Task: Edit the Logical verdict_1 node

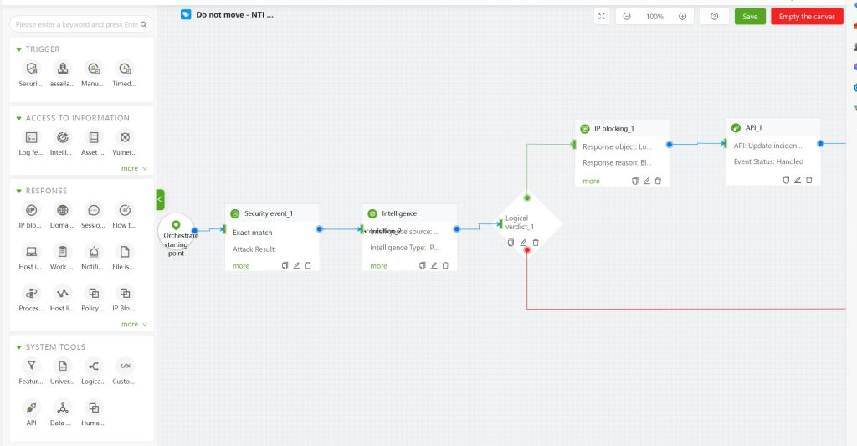Action: click(x=523, y=242)
